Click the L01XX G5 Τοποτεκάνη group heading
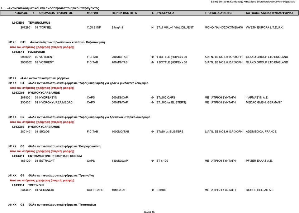Image resolution: width=299 pixels, height=213 pixels. pos(52,205)
